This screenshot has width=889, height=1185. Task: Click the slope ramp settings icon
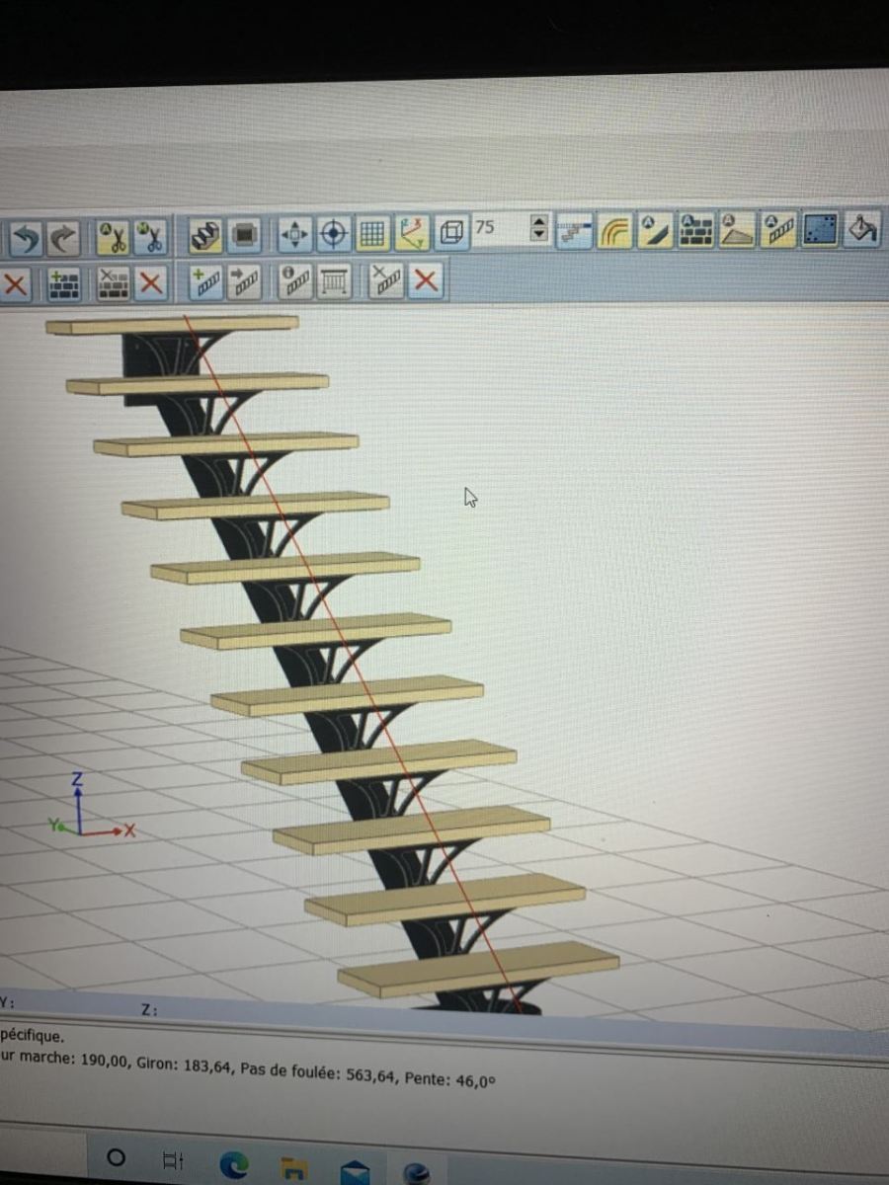pos(737,230)
